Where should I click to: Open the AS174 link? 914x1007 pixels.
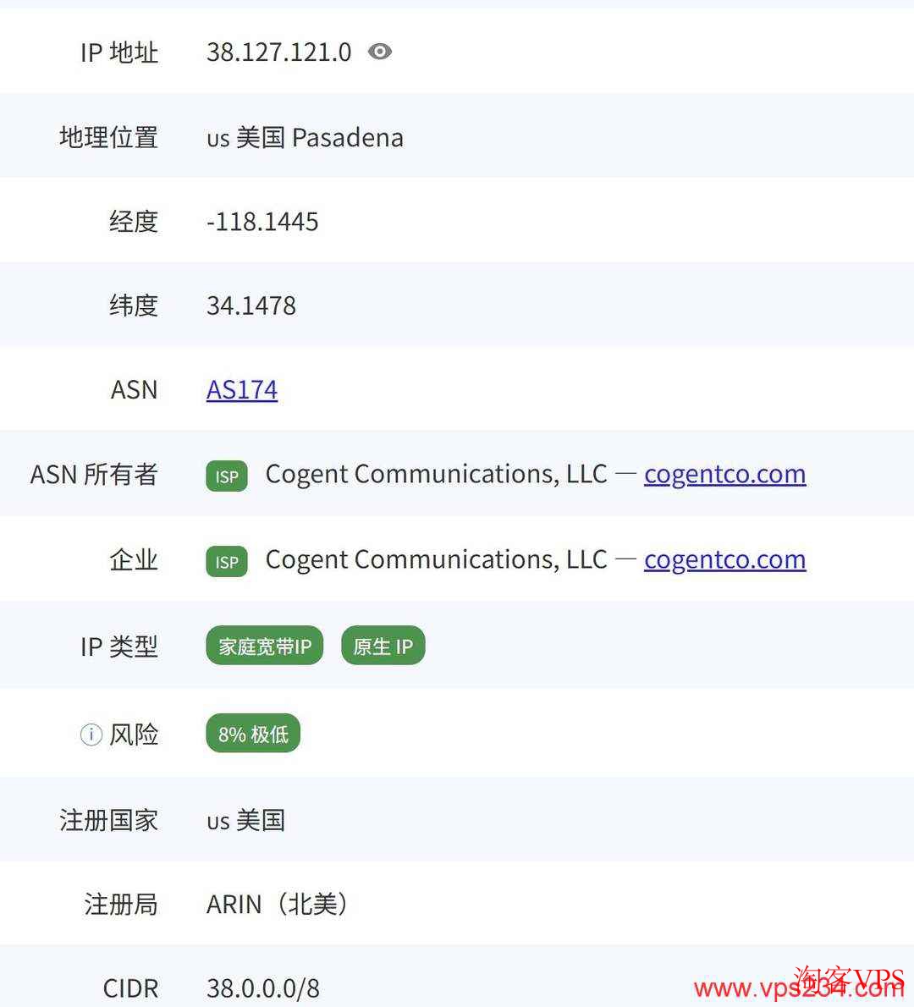click(241, 389)
